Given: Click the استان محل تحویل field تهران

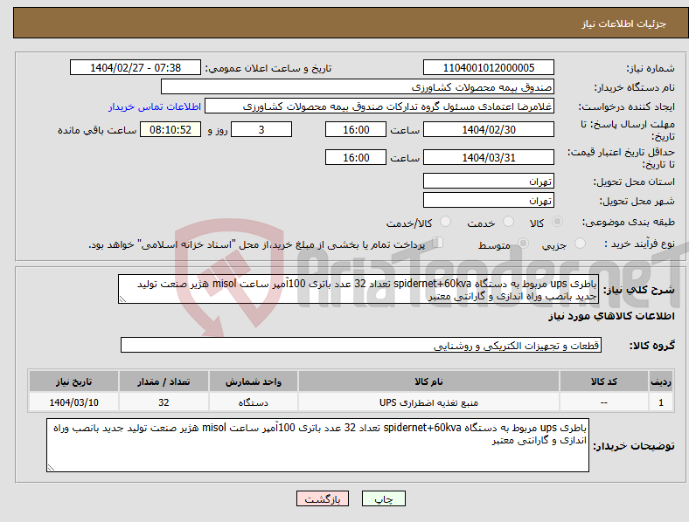Looking at the screenshot, I should pyautogui.click(x=488, y=181).
